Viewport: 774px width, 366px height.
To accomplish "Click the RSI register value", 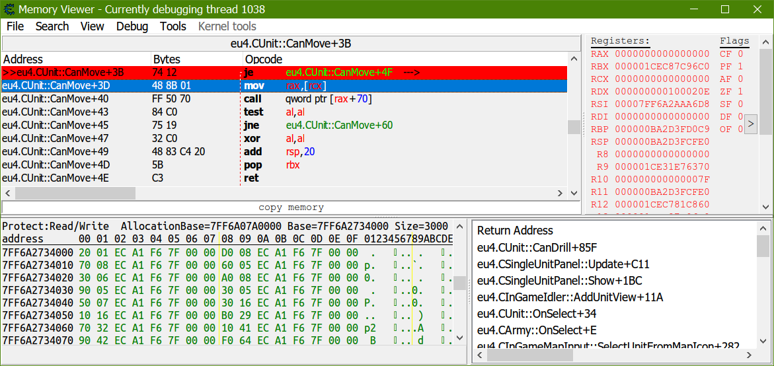I will tap(662, 104).
